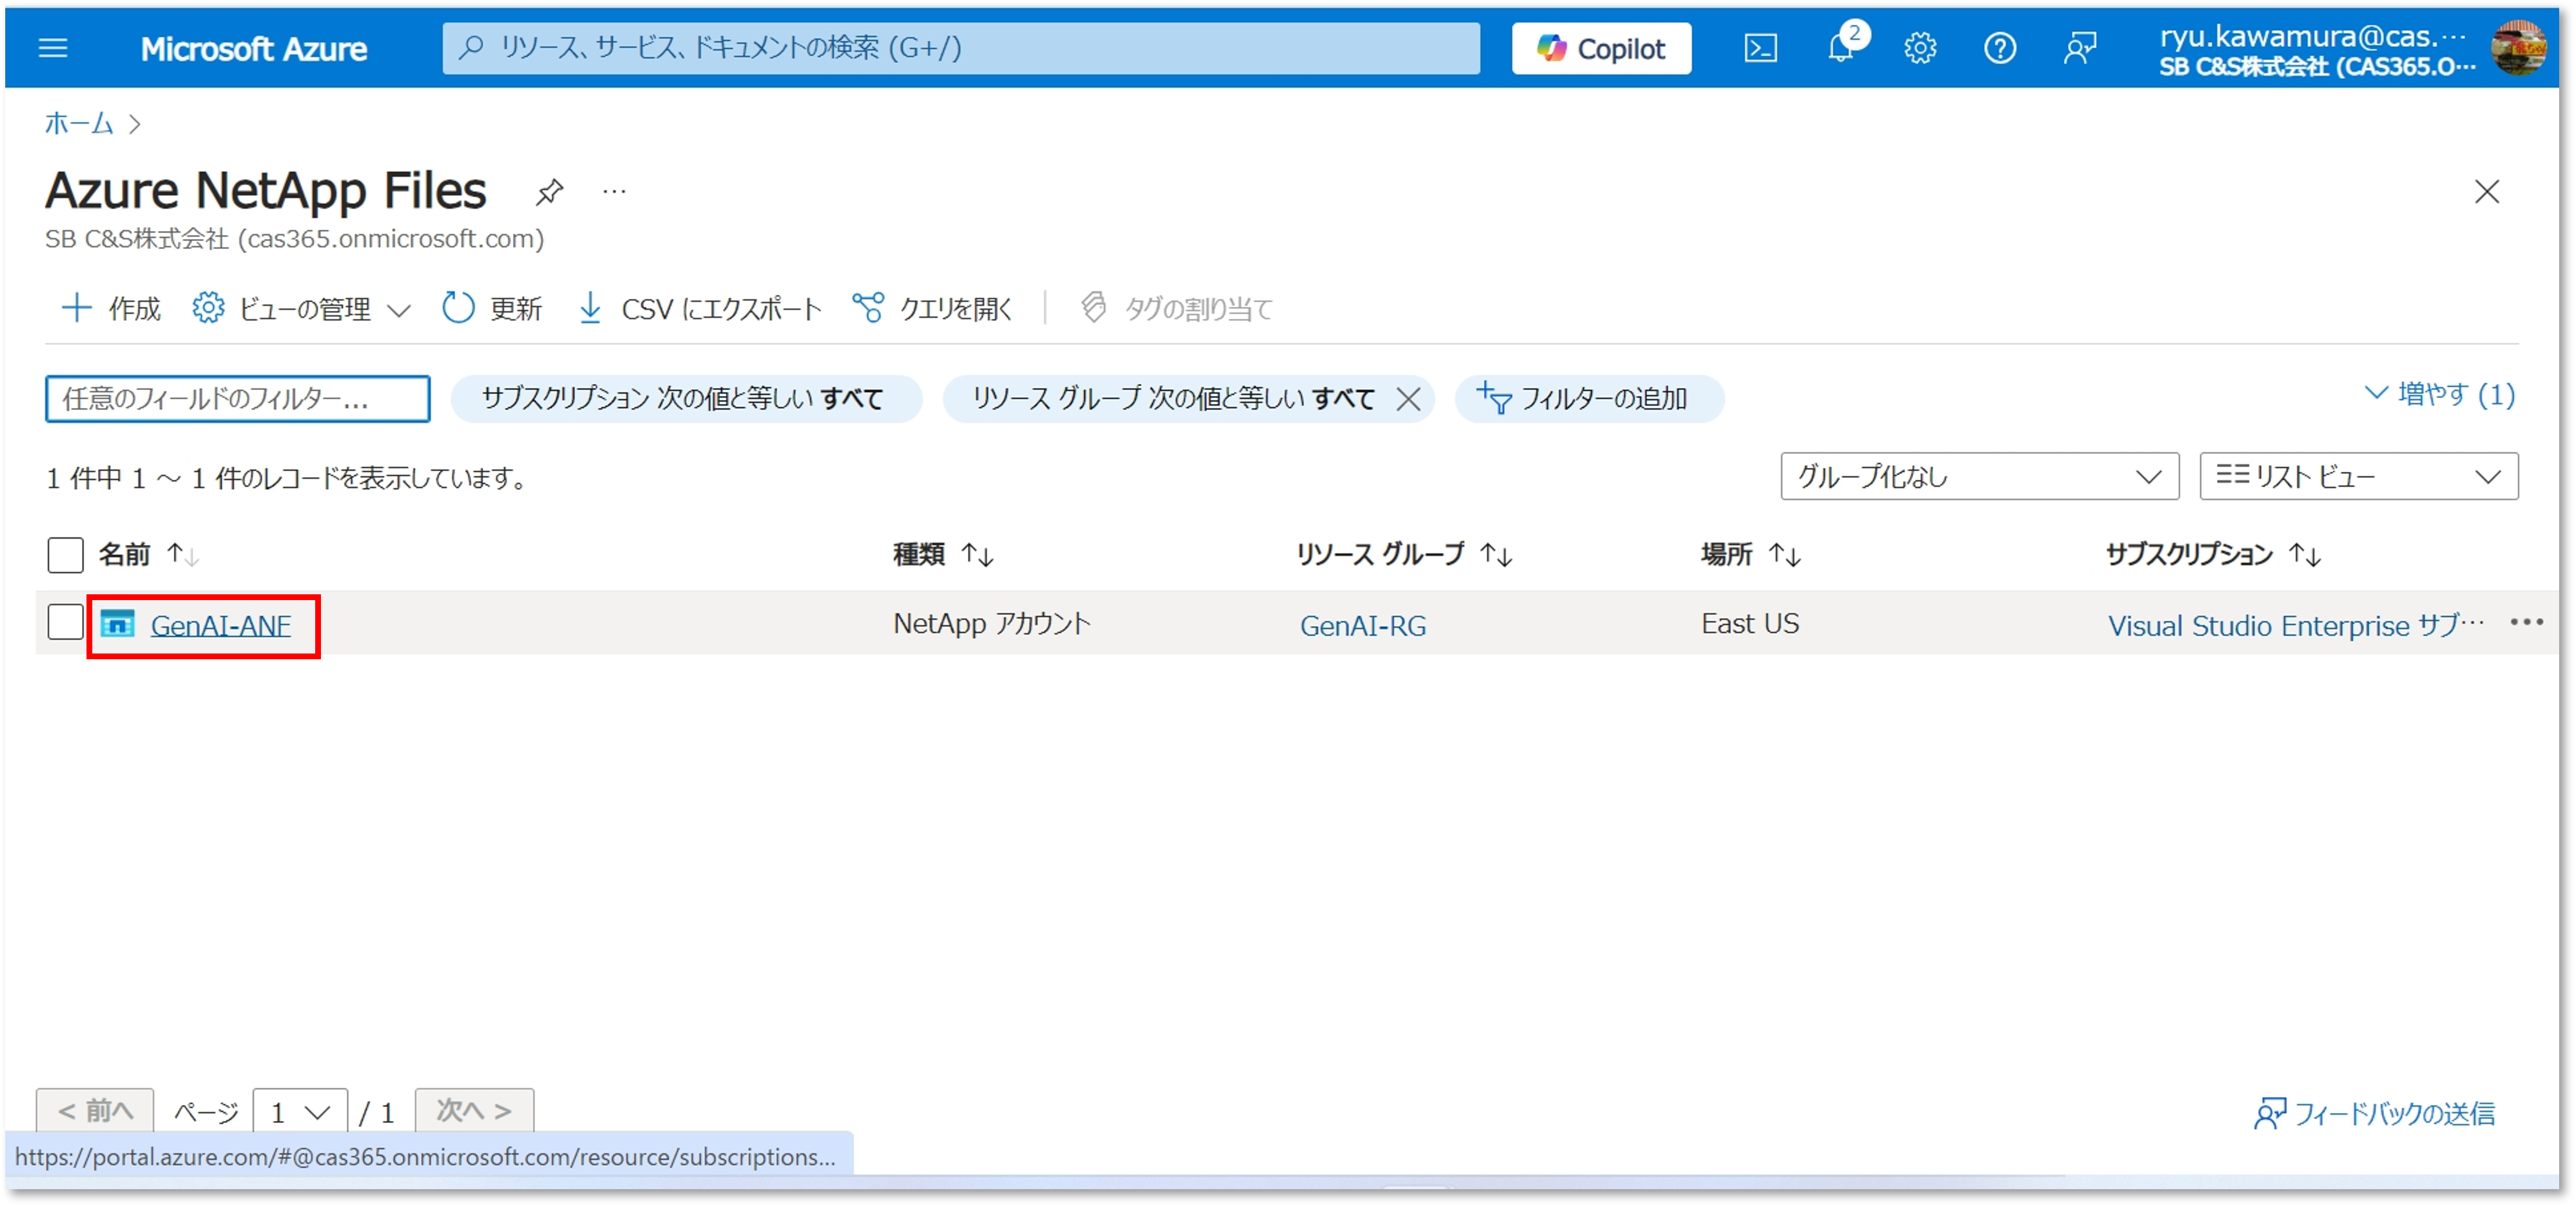Click < 前へ pagination button

tap(95, 1111)
